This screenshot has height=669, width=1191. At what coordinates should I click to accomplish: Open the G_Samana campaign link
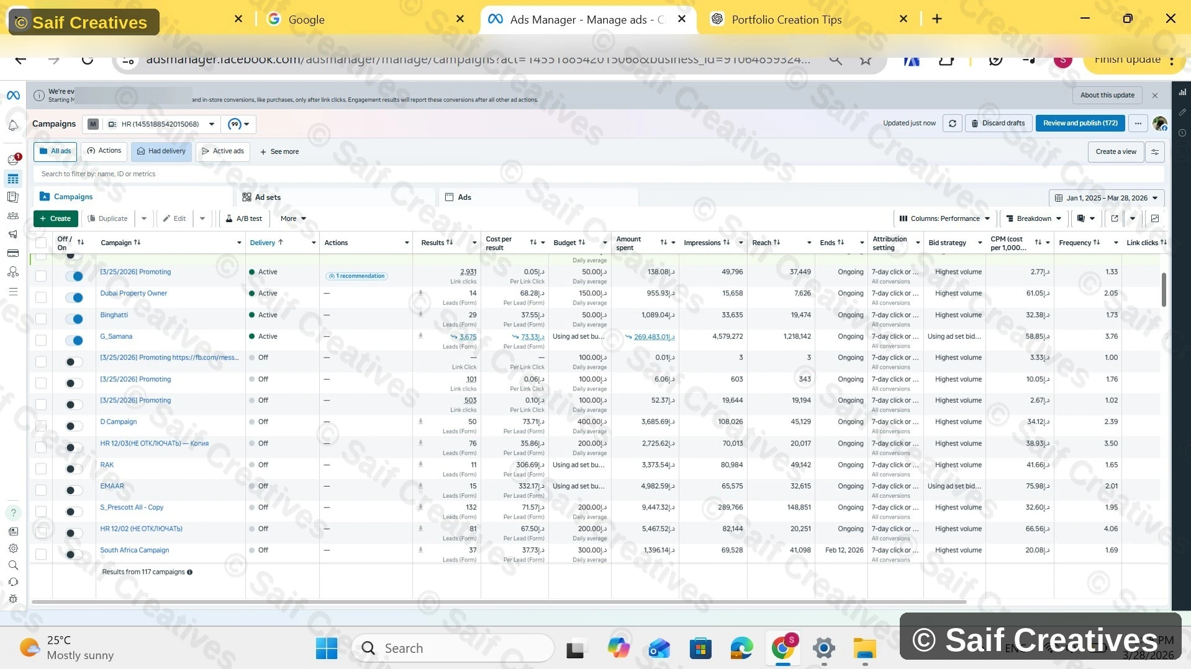click(116, 336)
